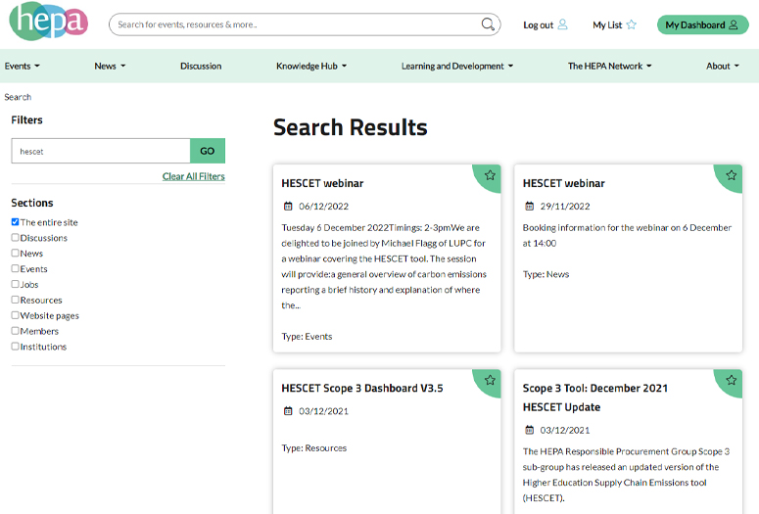Image resolution: width=759 pixels, height=514 pixels.
Task: Click the Log out user icon
Action: pyautogui.click(x=562, y=24)
